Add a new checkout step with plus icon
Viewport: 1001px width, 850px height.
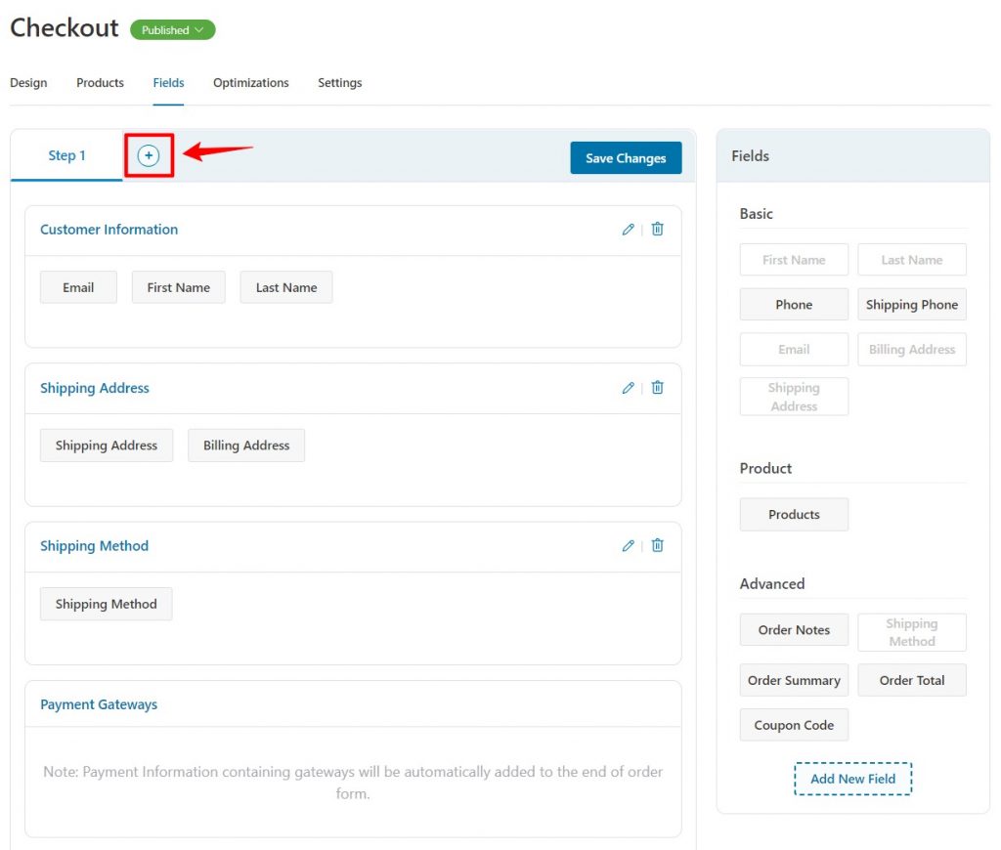[149, 155]
